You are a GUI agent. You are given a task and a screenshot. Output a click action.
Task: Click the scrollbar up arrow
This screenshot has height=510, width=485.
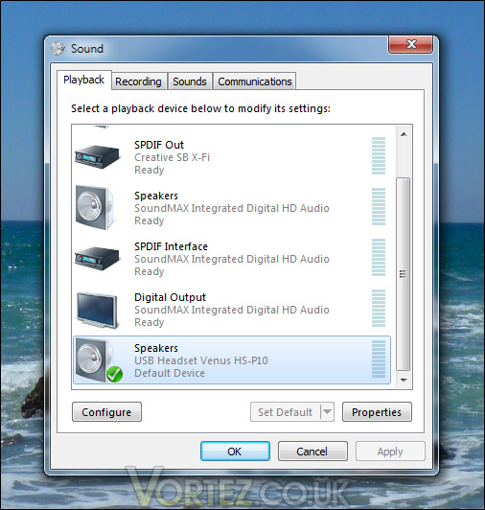tap(404, 134)
